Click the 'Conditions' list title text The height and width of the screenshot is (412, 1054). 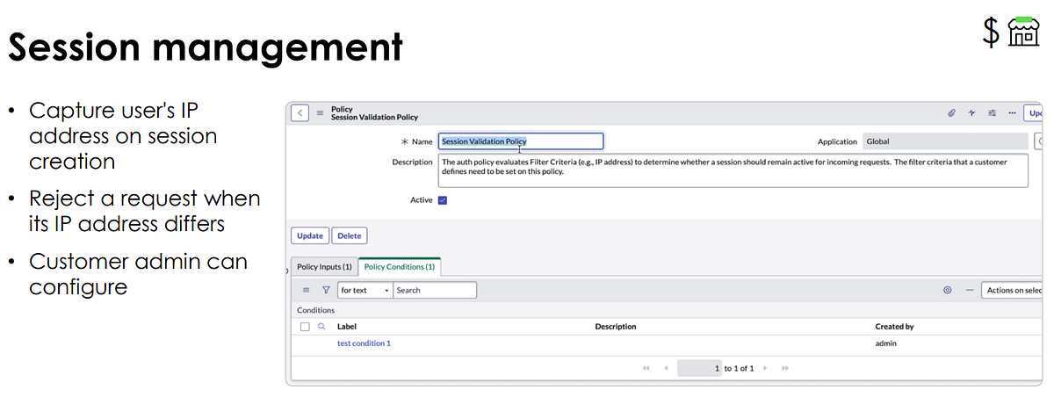(x=315, y=310)
